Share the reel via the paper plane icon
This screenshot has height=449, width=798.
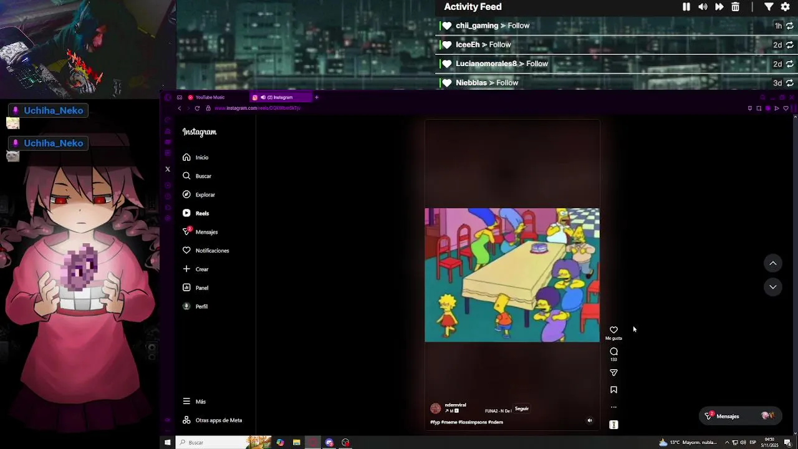(x=613, y=372)
